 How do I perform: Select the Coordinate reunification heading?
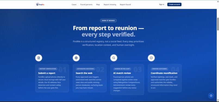[164, 73]
